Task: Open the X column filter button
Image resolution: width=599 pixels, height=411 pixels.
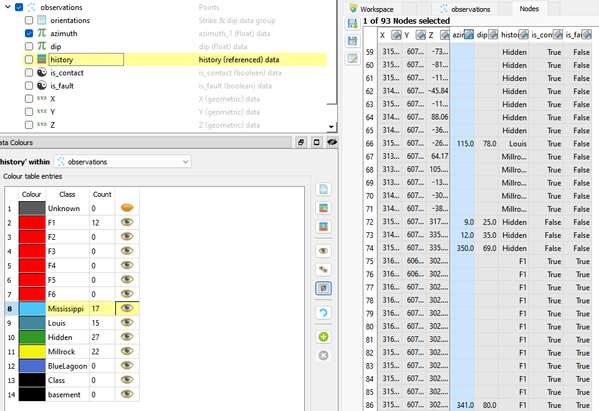Action: 395,35
